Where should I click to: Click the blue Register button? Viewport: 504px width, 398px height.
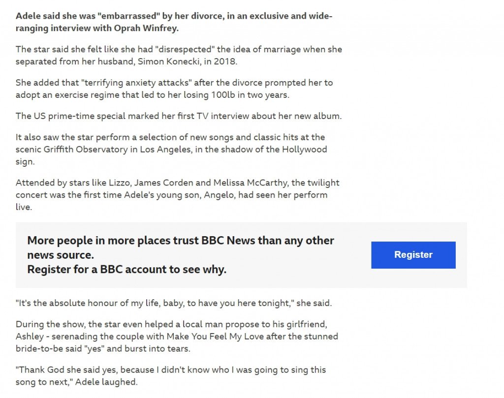pyautogui.click(x=413, y=255)
